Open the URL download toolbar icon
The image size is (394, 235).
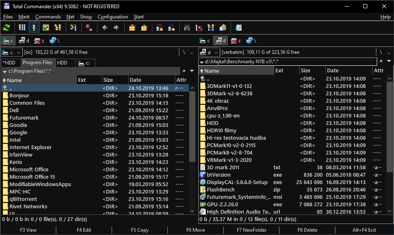coord(171,28)
